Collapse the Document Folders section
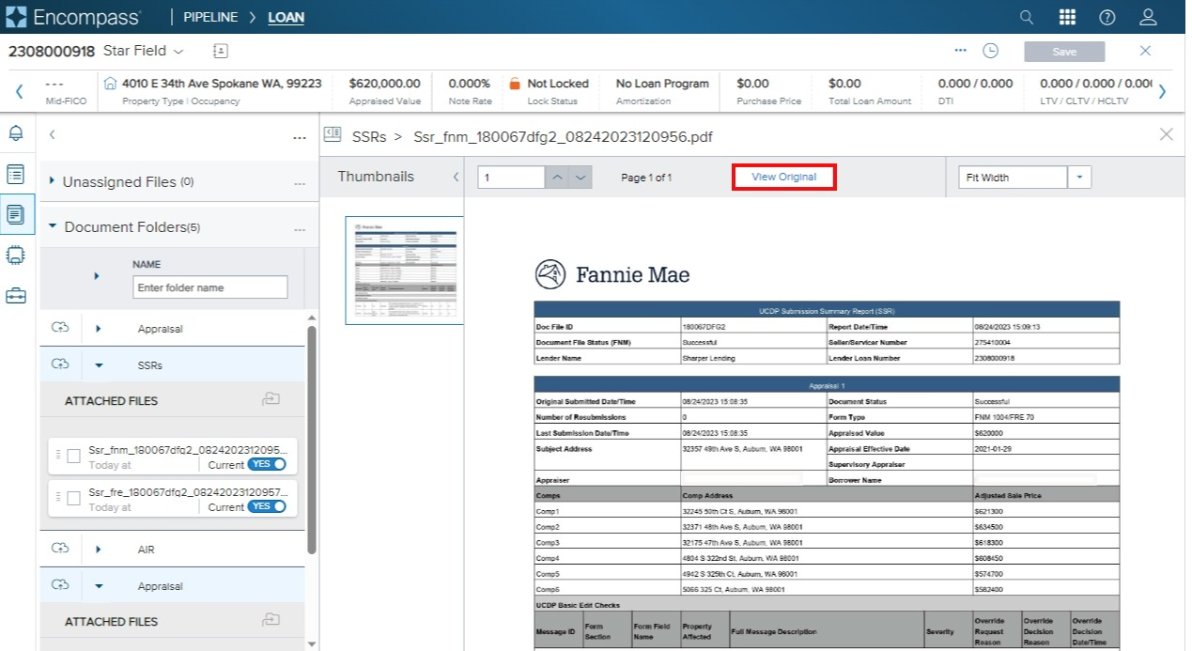 point(53,226)
